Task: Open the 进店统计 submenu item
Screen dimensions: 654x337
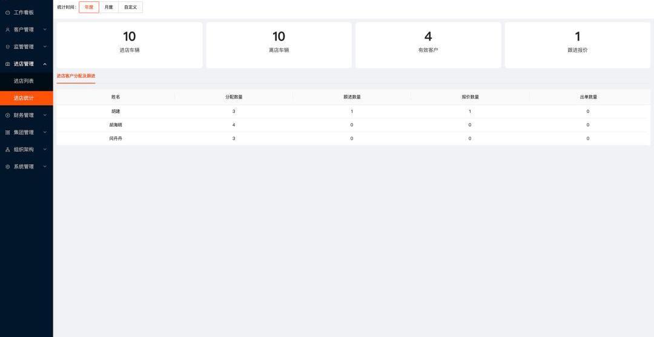Action: pyautogui.click(x=26, y=98)
